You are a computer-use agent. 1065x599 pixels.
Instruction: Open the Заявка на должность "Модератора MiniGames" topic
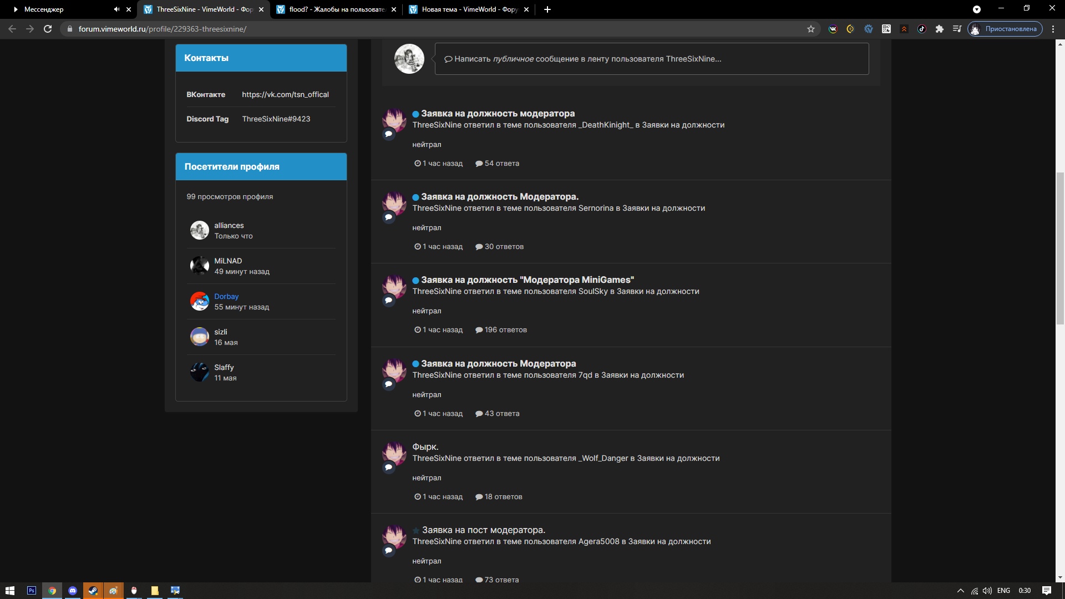tap(527, 280)
